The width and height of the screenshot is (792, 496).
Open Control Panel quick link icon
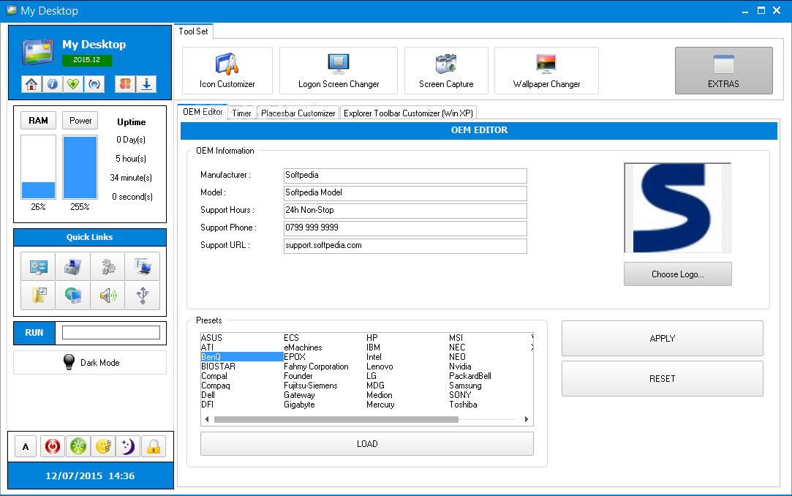pyautogui.click(x=38, y=266)
